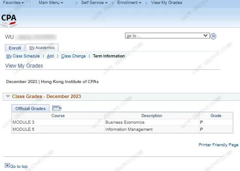The width and height of the screenshot is (240, 171).
Task: Open the Favorites menu
Action: pos(13,3)
